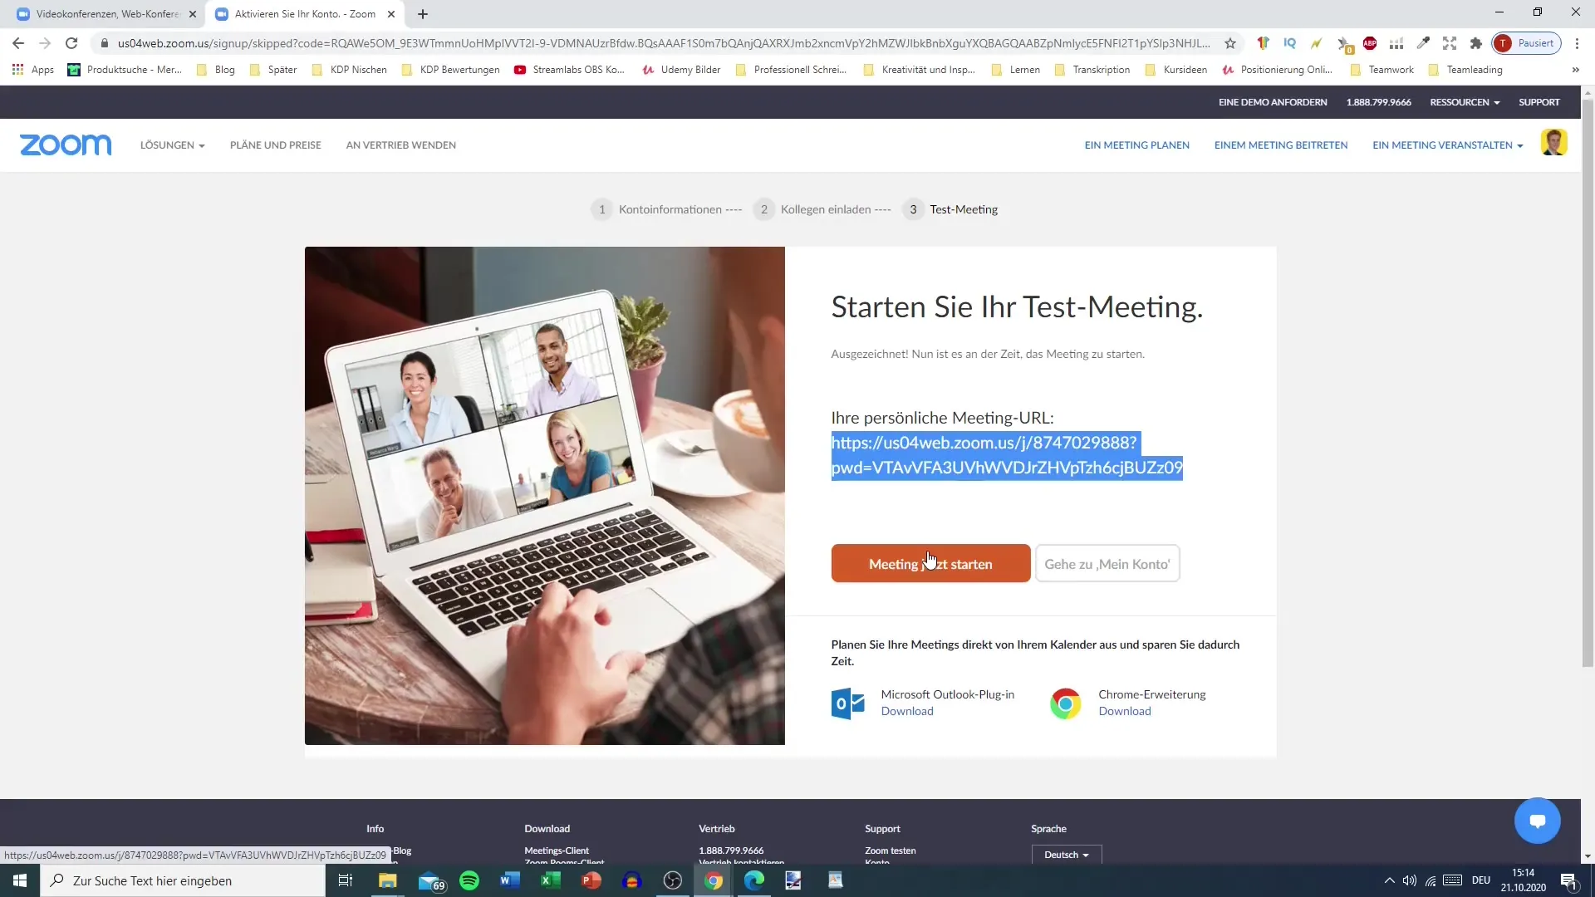The height and width of the screenshot is (897, 1595).
Task: Select the AdBlock toolbar icon
Action: click(1371, 42)
